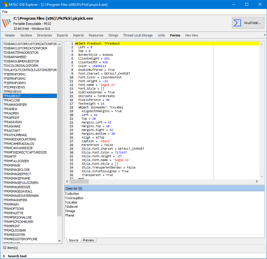Expand the Search tool panel

[x=15, y=256]
